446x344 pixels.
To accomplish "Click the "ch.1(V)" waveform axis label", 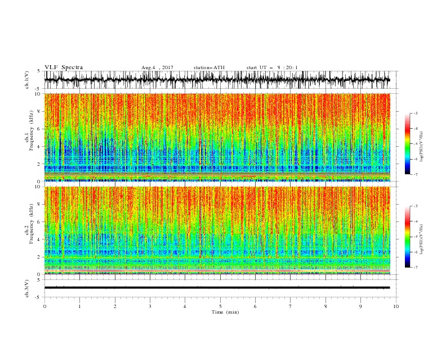I will 27,80.
